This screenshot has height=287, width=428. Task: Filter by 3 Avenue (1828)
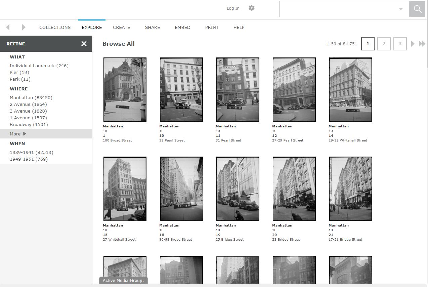click(28, 111)
